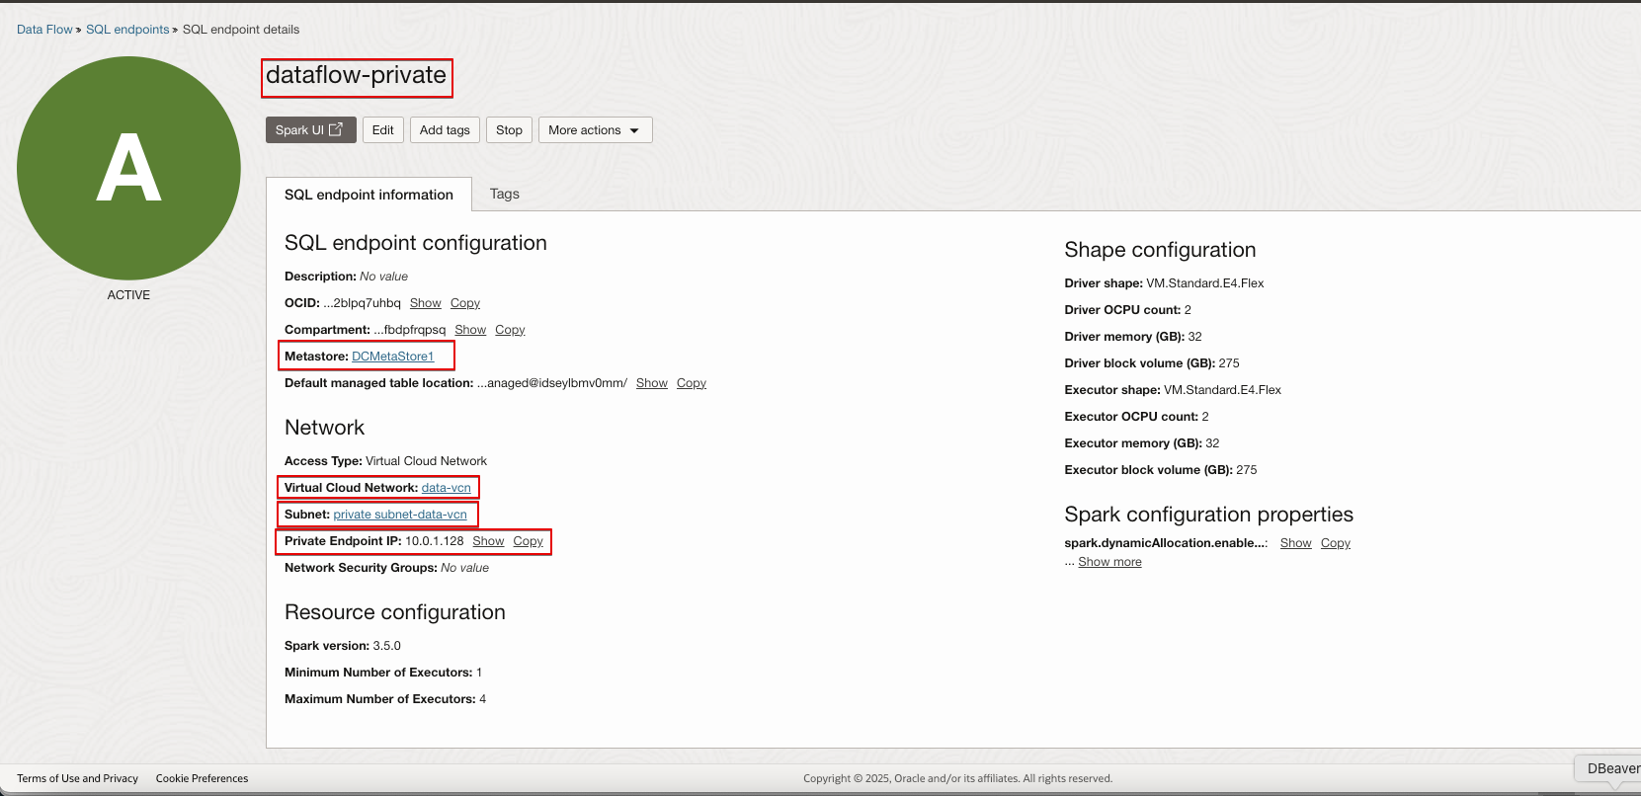
Task: Go to SQL endpoints breadcrumb
Action: click(x=127, y=30)
